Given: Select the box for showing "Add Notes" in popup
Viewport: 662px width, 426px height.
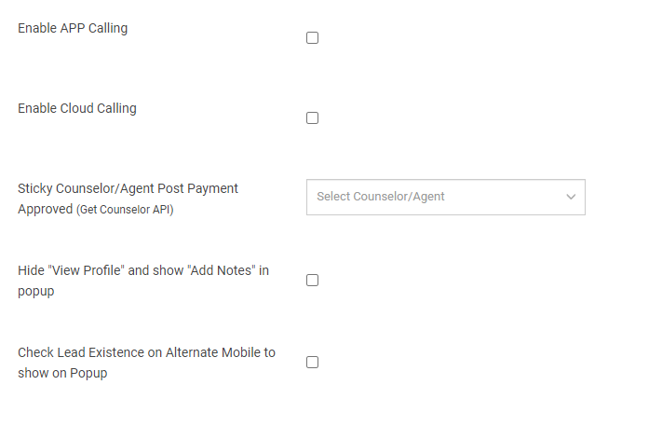Looking at the screenshot, I should [313, 281].
